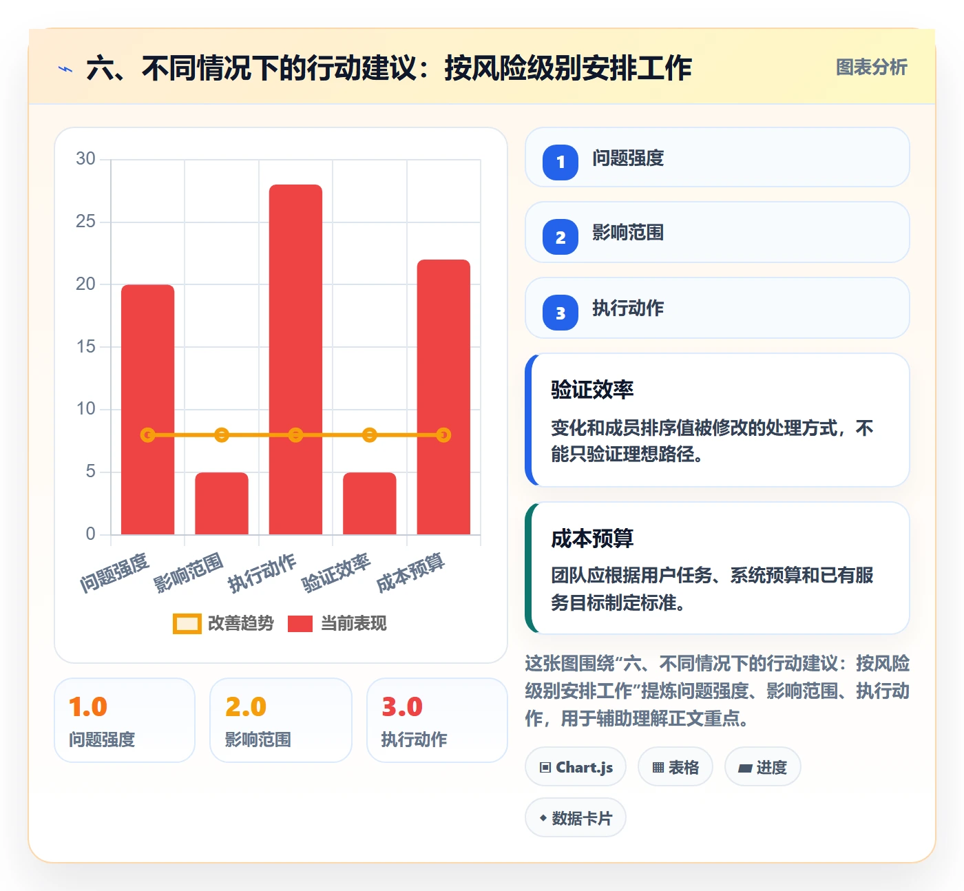Click the text 团队应根据用户任务
The image size is (964, 891).
632,575
